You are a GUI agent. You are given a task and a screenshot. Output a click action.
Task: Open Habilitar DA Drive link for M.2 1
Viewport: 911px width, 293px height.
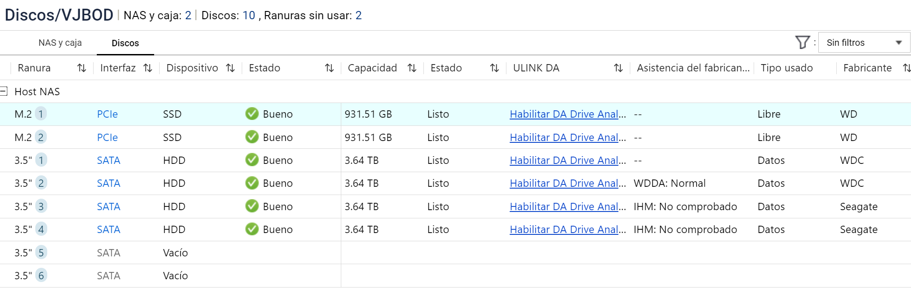(x=567, y=114)
